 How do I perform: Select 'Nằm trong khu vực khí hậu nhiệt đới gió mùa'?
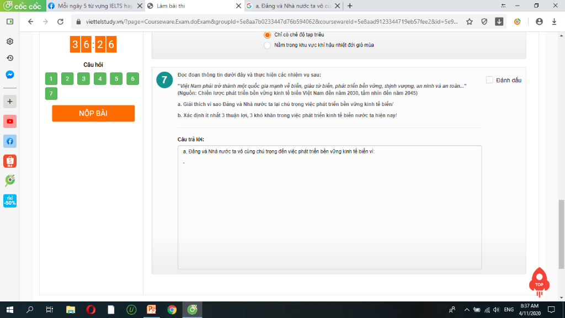pos(268,45)
